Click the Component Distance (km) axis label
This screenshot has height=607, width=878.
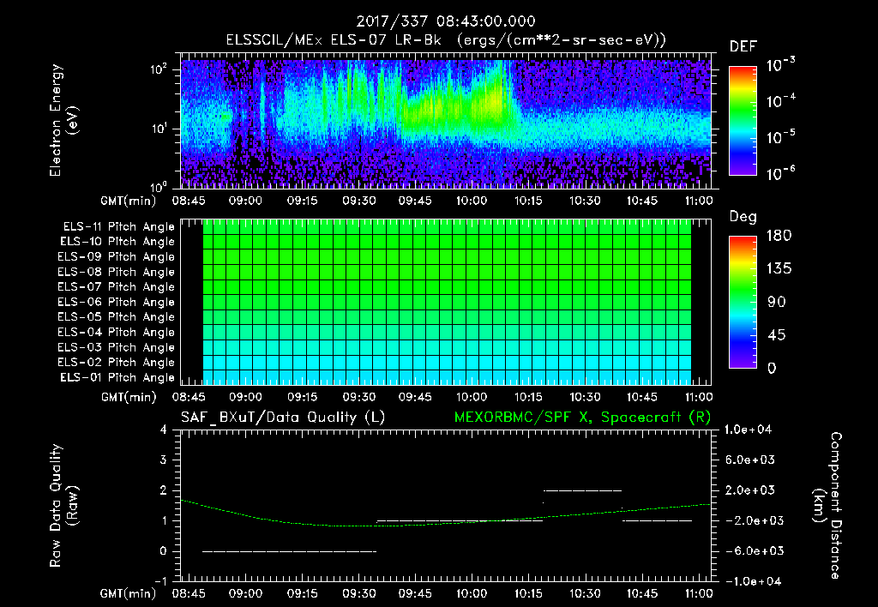point(827,506)
